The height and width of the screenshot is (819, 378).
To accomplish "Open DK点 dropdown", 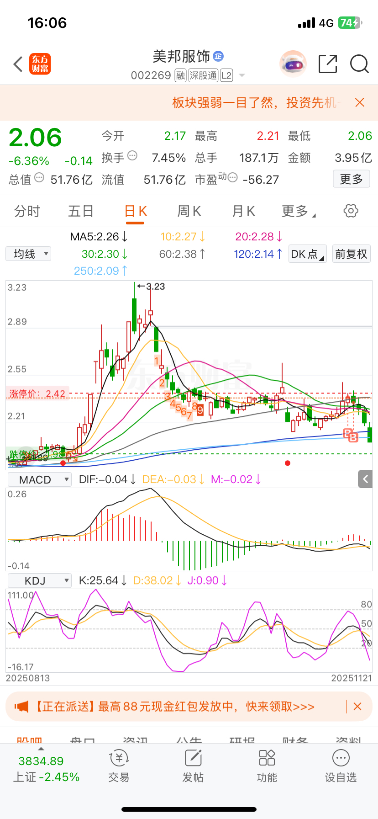I will (308, 254).
